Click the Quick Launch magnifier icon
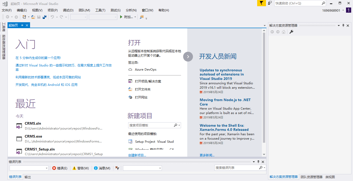353x181 pixels. tap(323, 3)
